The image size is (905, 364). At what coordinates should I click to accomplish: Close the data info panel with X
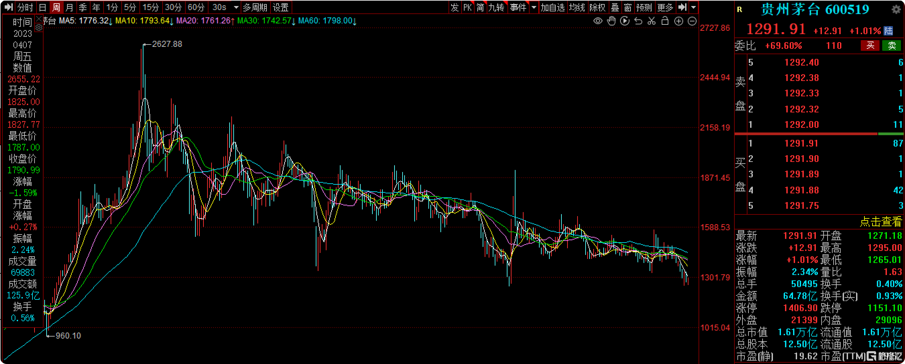coord(39,19)
